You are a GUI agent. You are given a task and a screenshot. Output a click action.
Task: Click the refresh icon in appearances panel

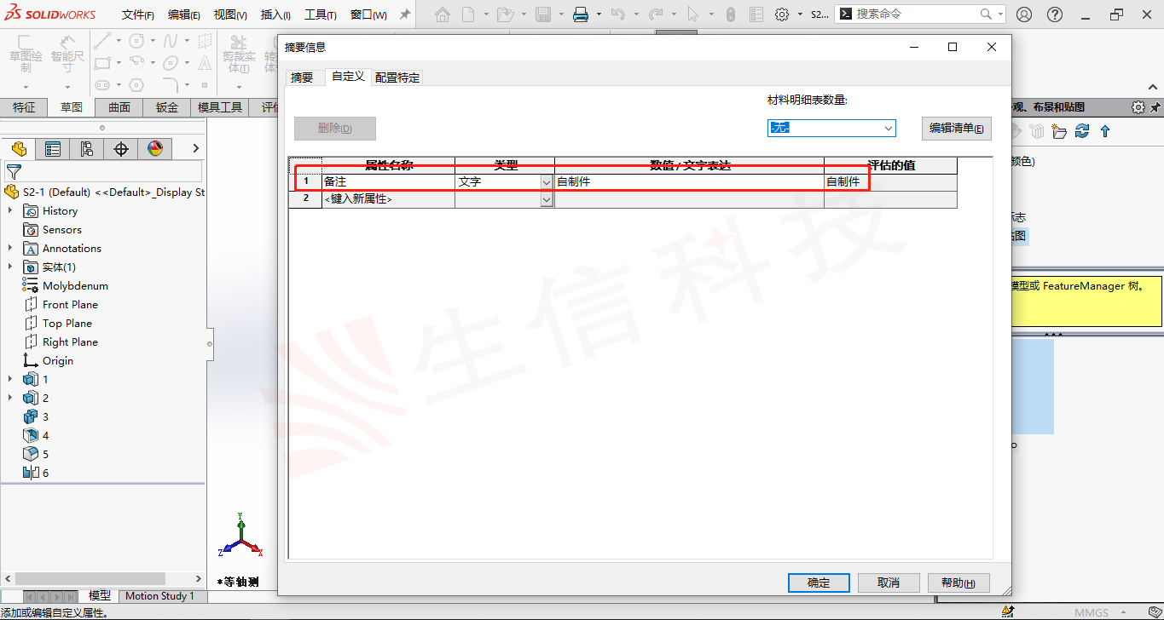tap(1082, 131)
